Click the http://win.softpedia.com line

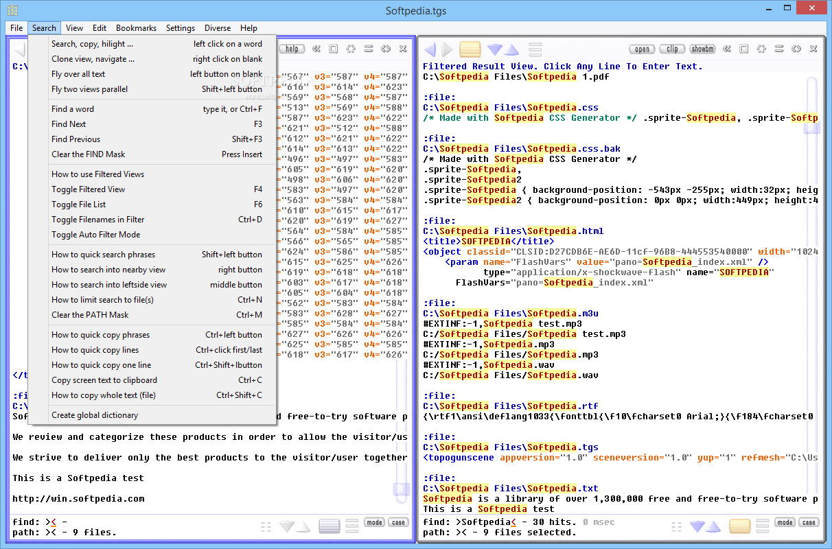78,499
